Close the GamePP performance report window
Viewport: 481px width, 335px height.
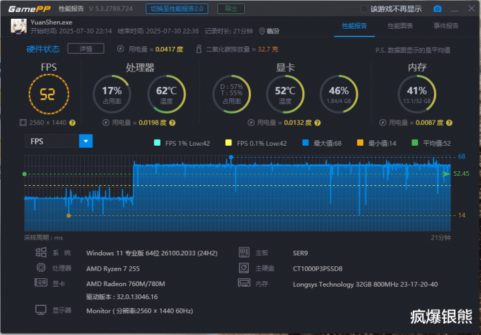472,9
